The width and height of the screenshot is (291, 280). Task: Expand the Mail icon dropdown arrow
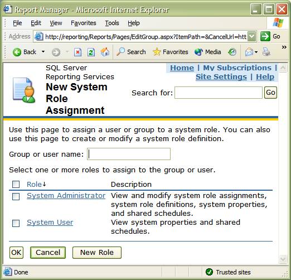pos(256,52)
